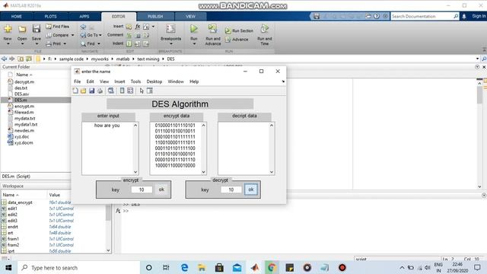Click the key field in the encrypt panel
Viewport: 487px width, 274px height.
point(142,190)
